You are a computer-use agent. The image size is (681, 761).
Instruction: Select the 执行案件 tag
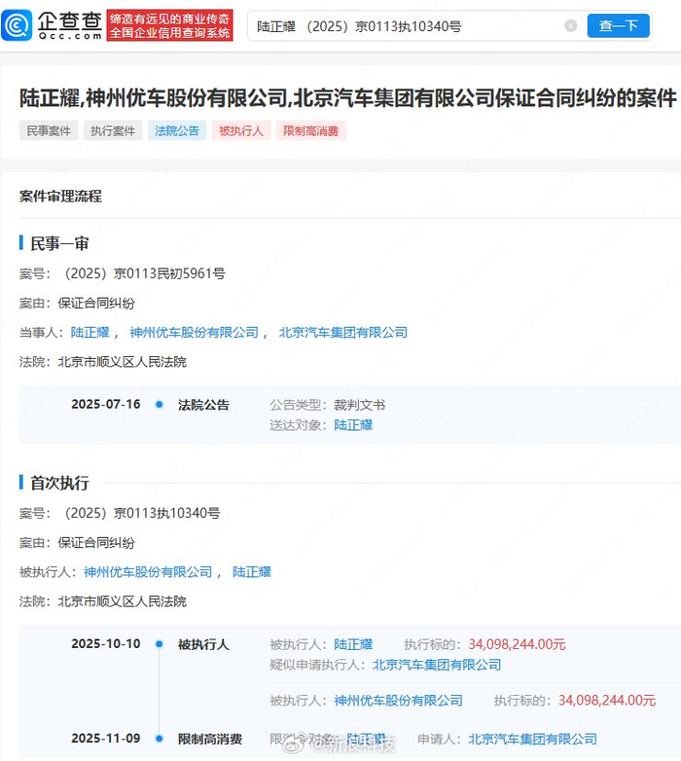point(113,130)
